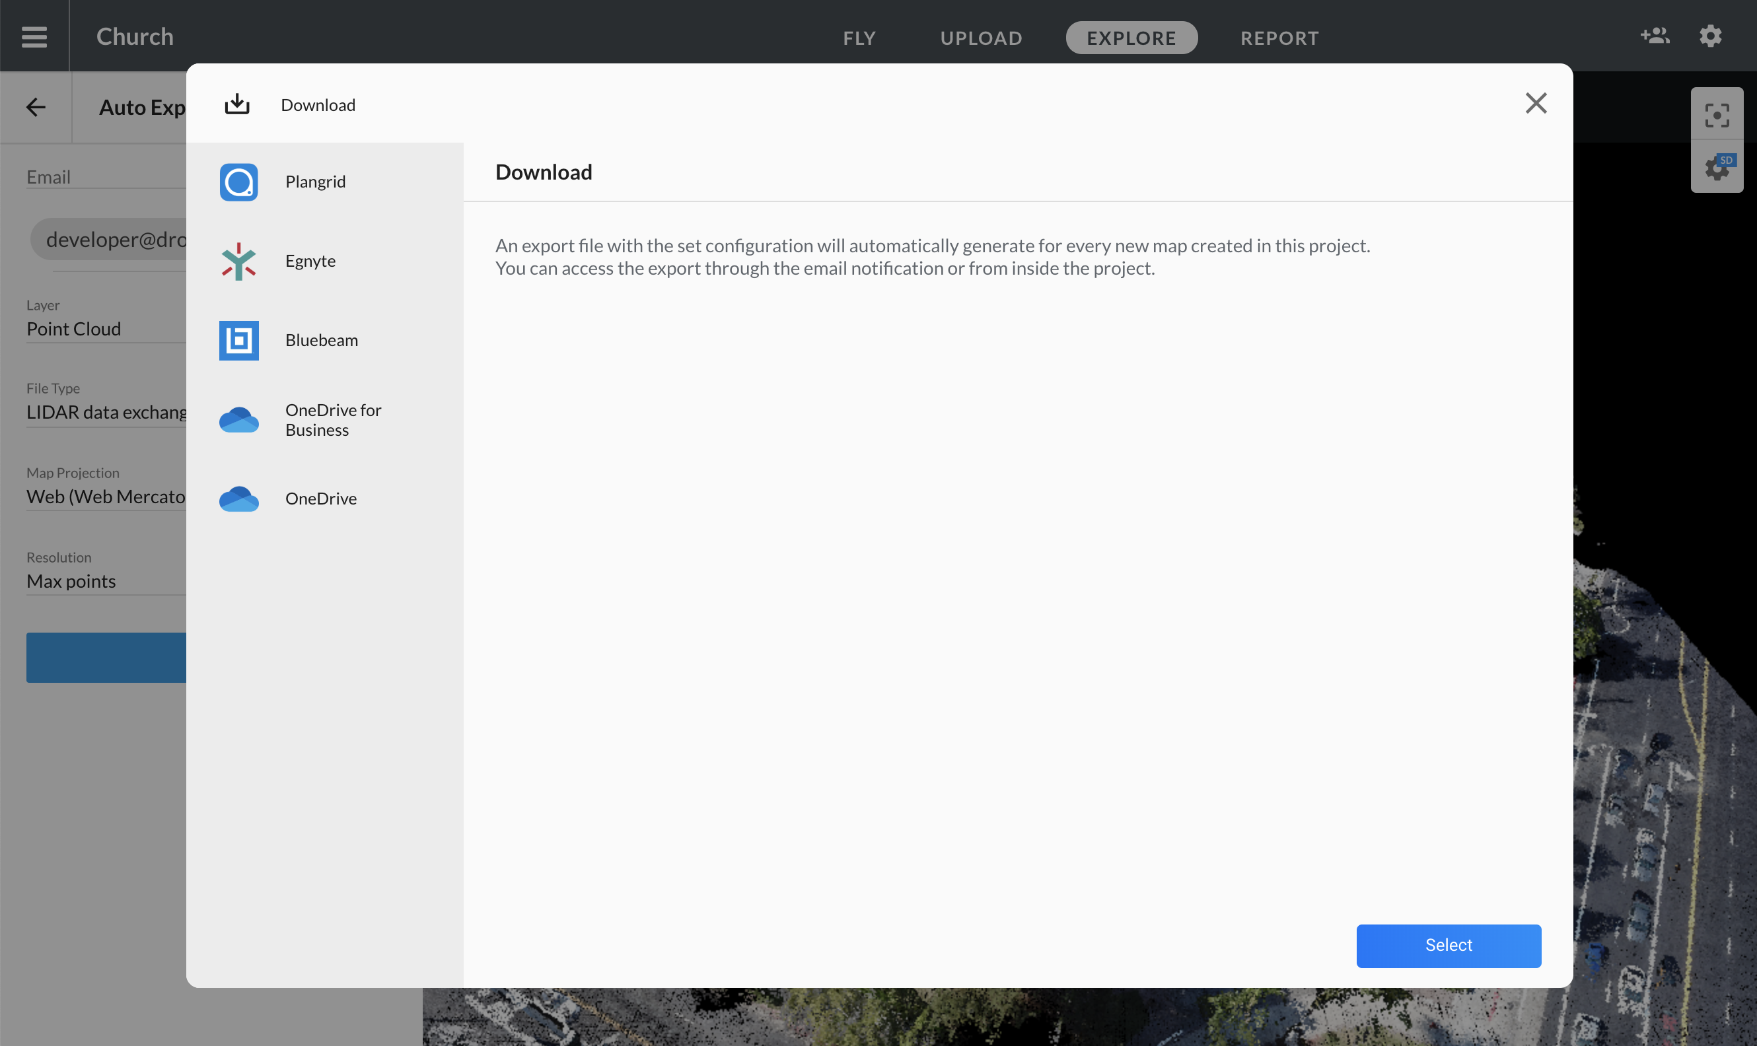Select the Egnyte logo icon
The height and width of the screenshot is (1046, 1757).
pyautogui.click(x=239, y=261)
